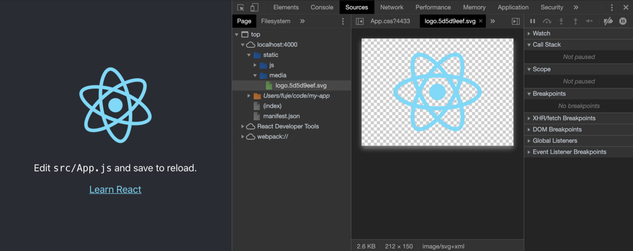Switch to the Console tab
Image resolution: width=633 pixels, height=251 pixels.
coord(322,7)
